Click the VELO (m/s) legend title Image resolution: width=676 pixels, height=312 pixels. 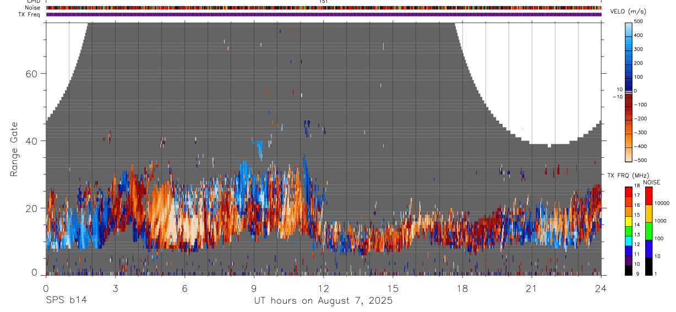click(x=628, y=12)
